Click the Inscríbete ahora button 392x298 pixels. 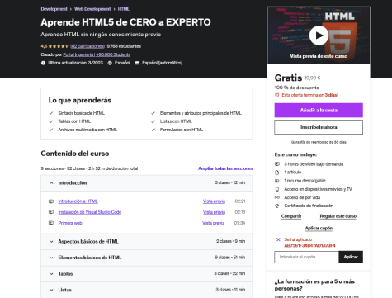click(319, 127)
